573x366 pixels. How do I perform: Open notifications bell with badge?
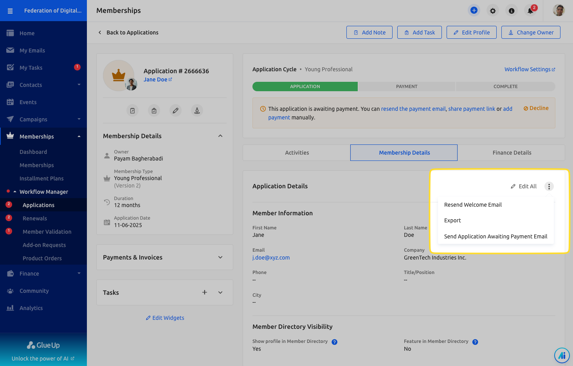(531, 11)
